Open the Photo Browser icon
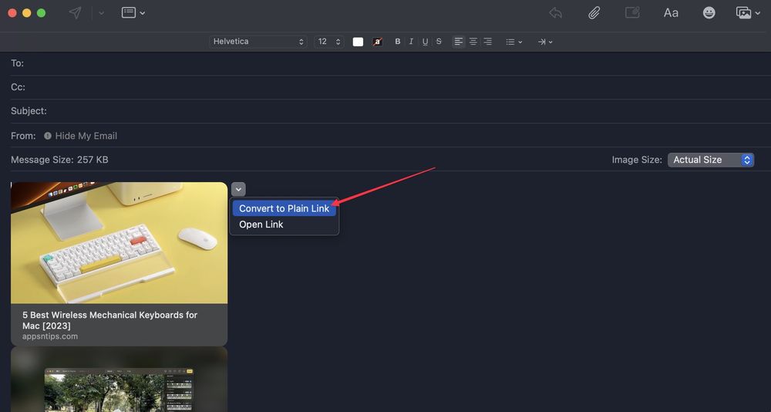 (743, 13)
